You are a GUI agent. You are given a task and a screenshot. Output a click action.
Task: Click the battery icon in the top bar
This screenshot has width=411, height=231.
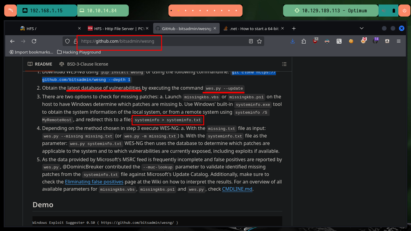pos(394,11)
